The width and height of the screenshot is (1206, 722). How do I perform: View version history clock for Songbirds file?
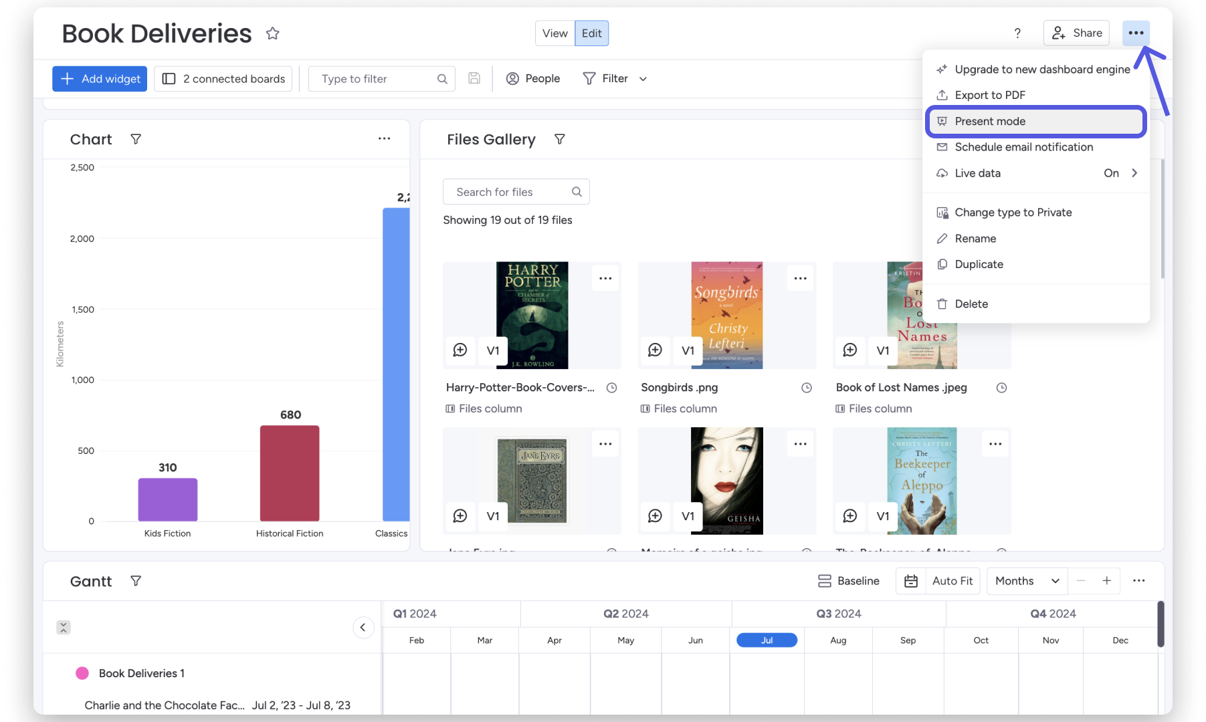[x=807, y=388]
